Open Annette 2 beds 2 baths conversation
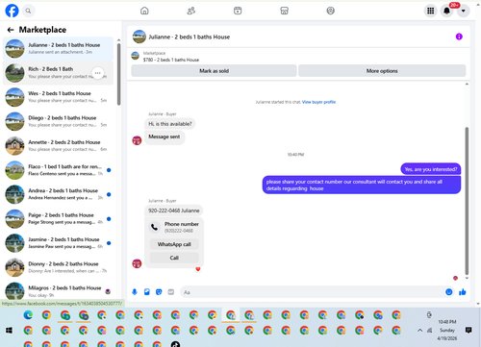The width and height of the screenshot is (481, 347). point(58,146)
